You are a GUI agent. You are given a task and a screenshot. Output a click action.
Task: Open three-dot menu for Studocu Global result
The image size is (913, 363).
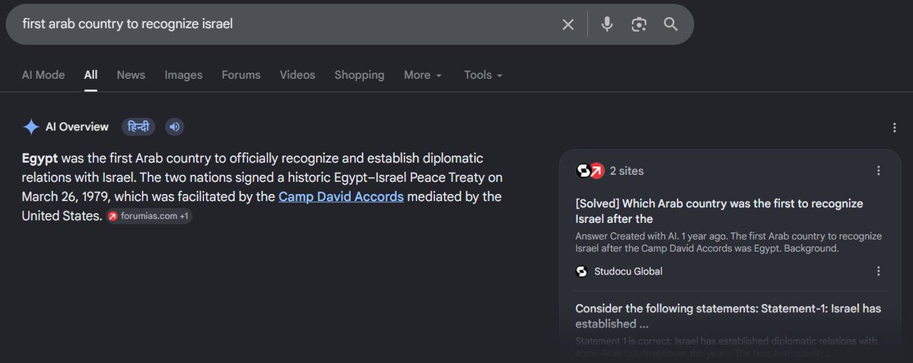click(x=878, y=271)
